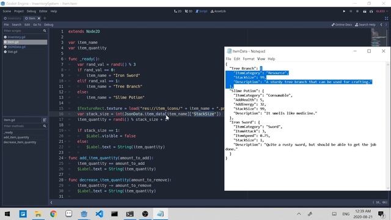Open the Go To menu

(37, 24)
